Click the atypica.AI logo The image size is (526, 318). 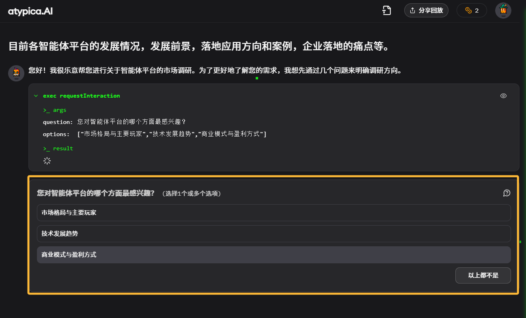pyautogui.click(x=30, y=11)
